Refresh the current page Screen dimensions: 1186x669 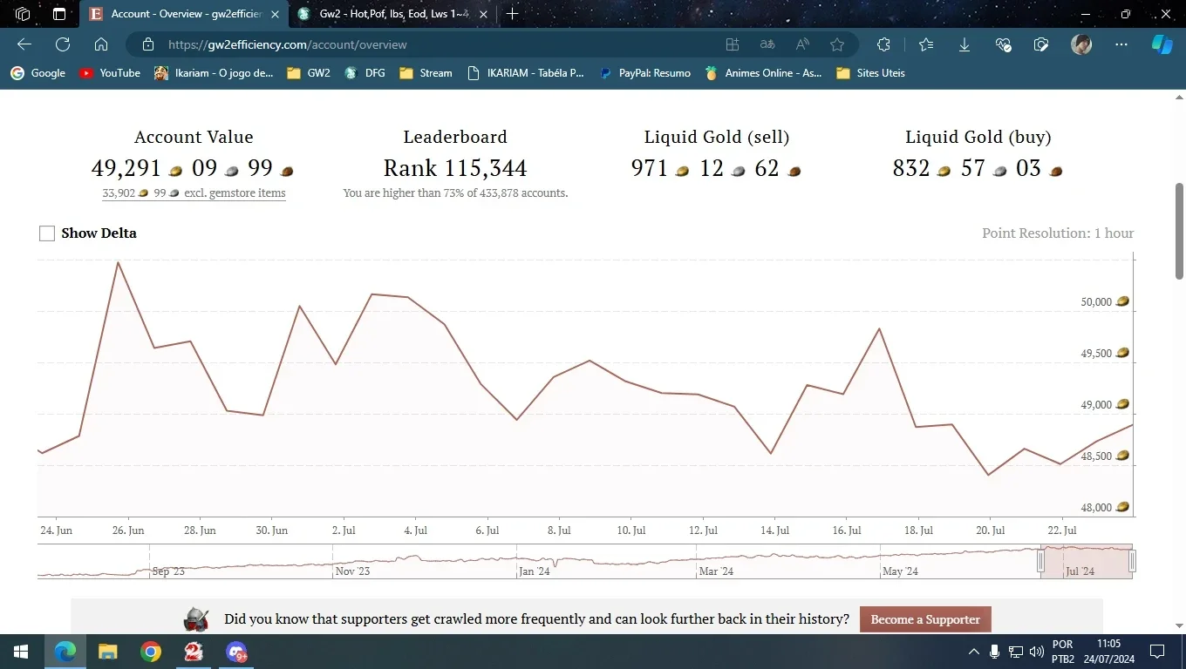point(63,44)
